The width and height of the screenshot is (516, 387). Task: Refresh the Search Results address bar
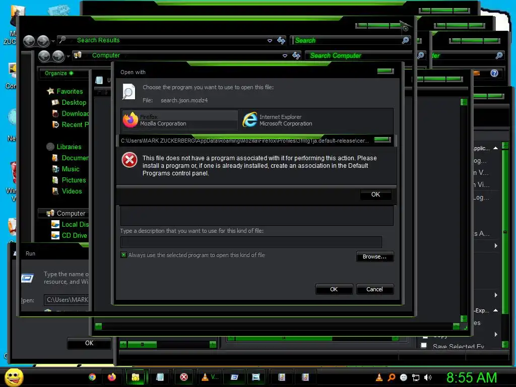coord(281,40)
